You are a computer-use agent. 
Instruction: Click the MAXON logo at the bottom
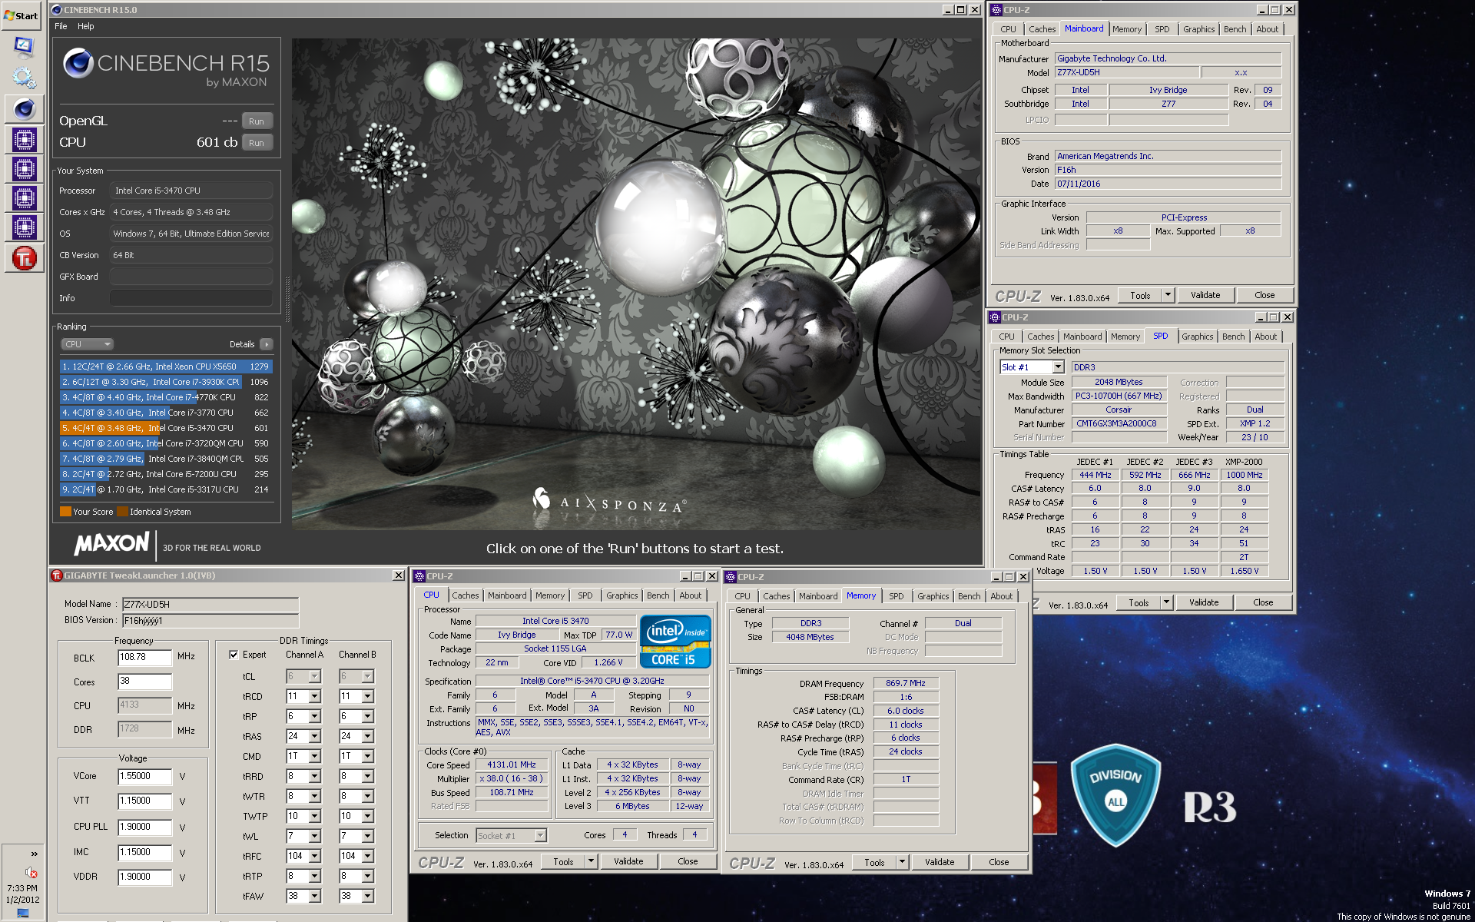112,544
